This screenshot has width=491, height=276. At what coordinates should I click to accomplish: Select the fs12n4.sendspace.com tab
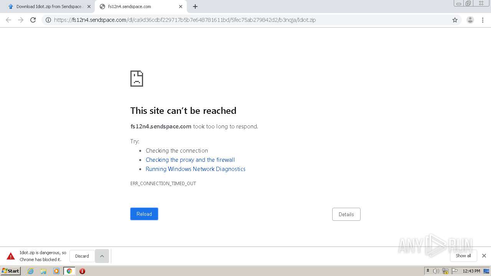coord(140,7)
